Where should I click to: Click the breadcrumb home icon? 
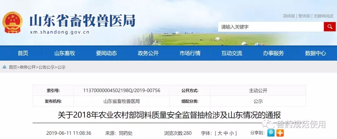click(x=5, y=67)
